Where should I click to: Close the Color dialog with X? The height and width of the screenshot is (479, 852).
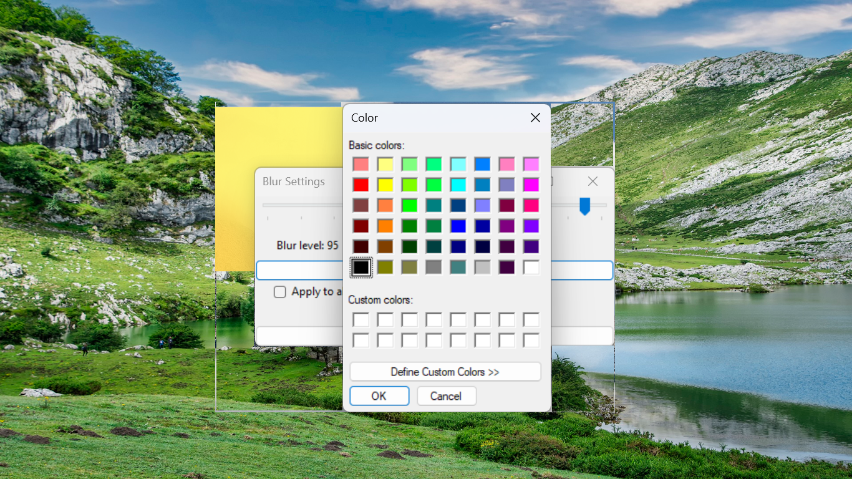click(535, 118)
